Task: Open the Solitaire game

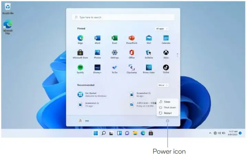Action: click(x=149, y=54)
